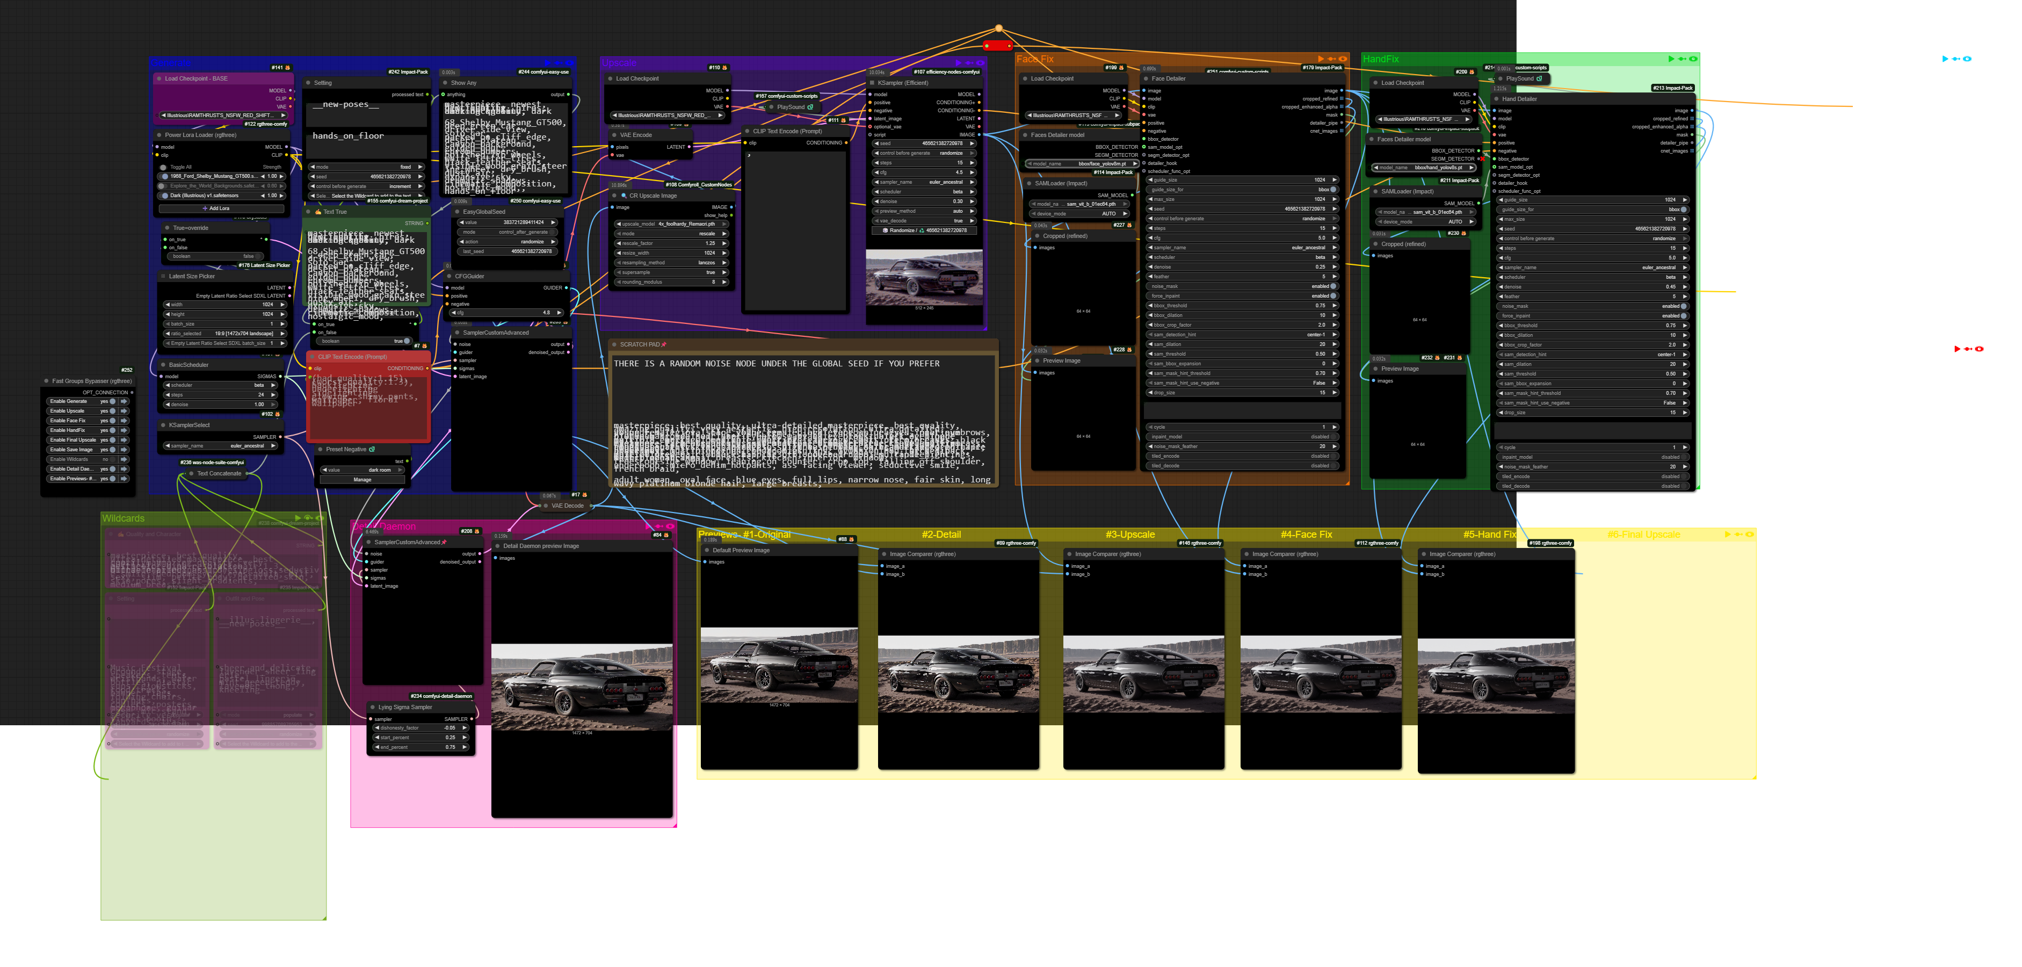Image resolution: width=2022 pixels, height=967 pixels.
Task: Collapse the KSampler (Efficient) node via its title dot
Action: click(x=872, y=82)
